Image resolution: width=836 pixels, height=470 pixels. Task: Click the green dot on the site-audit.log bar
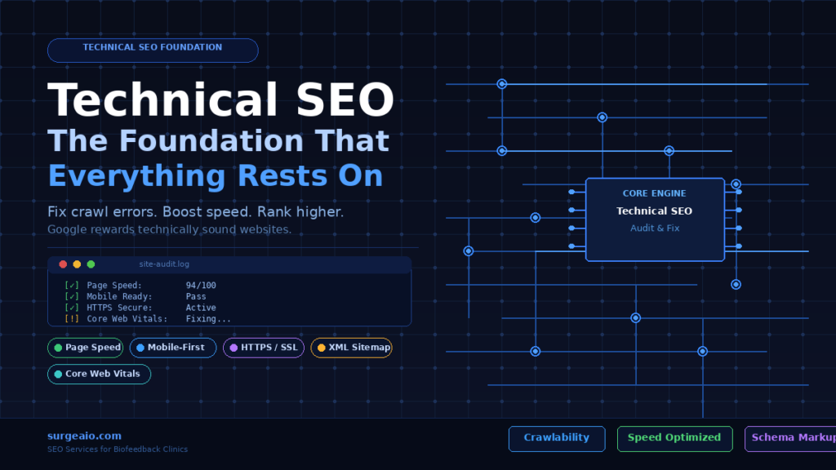click(x=91, y=264)
